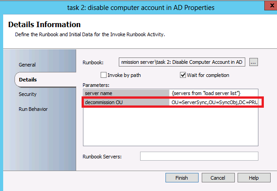The height and width of the screenshot is (191, 277).
Task: Select the Details tab
Action: [28, 80]
